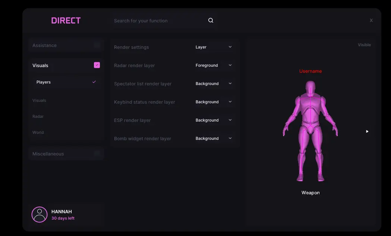Click the search magnifier icon
The image size is (391, 236).
[x=211, y=21]
